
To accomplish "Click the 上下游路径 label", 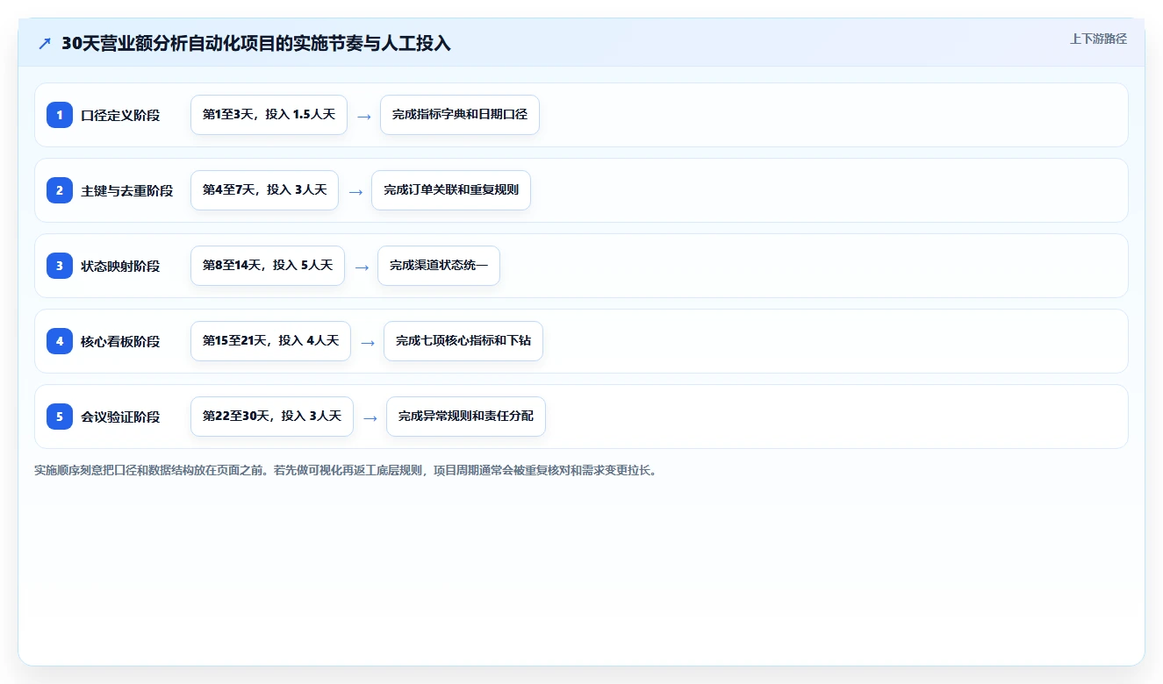I will click(1098, 39).
